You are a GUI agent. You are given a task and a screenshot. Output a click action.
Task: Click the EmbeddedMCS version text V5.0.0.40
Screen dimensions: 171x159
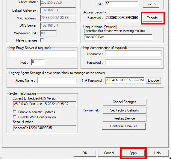pyautogui.click(x=45, y=104)
